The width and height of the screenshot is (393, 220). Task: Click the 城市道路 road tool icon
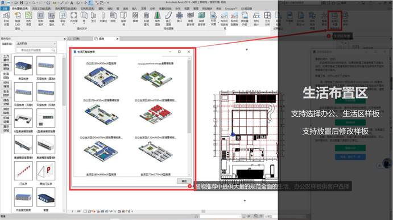pos(158,19)
